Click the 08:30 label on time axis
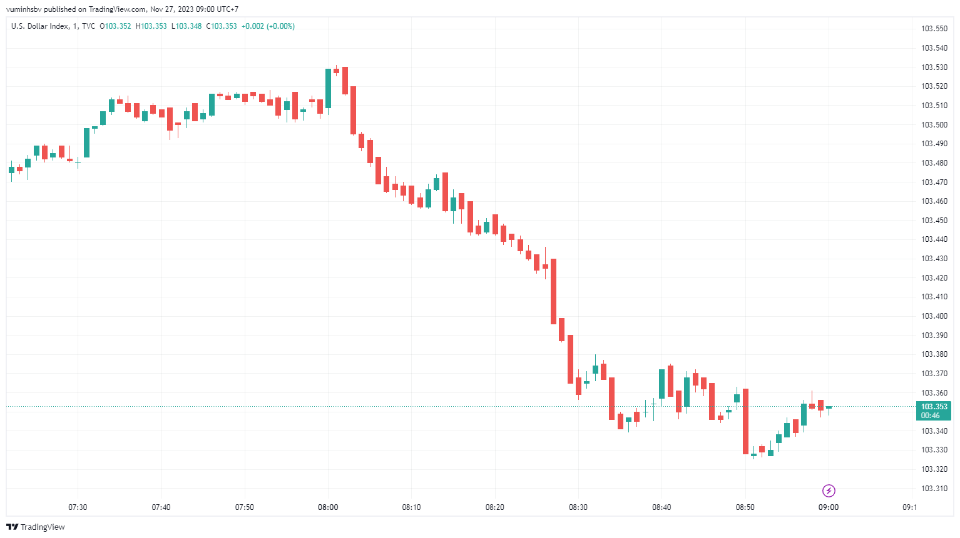The image size is (960, 538). [578, 507]
